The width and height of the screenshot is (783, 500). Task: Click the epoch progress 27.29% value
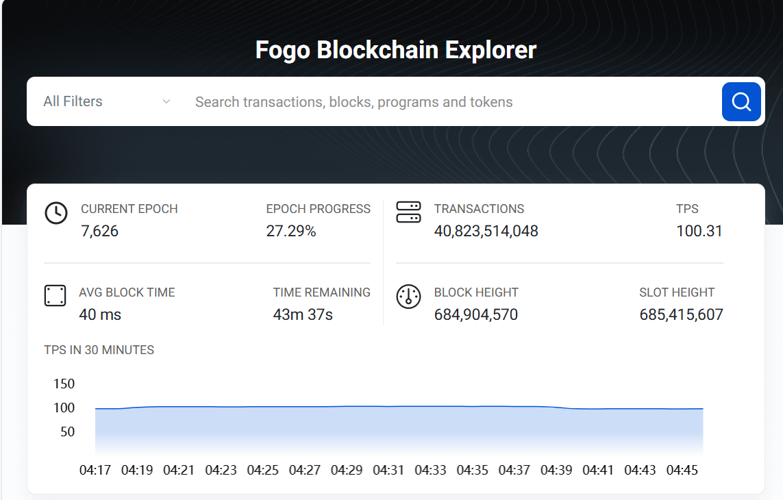click(x=291, y=231)
